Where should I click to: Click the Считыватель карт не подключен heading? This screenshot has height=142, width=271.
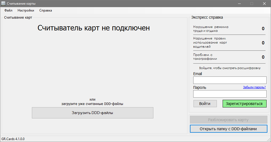(93, 28)
